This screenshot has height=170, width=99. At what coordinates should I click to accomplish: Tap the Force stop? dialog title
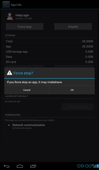point(23,73)
